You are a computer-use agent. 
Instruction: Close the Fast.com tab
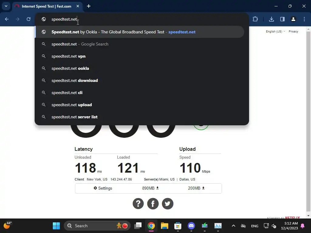(78, 6)
